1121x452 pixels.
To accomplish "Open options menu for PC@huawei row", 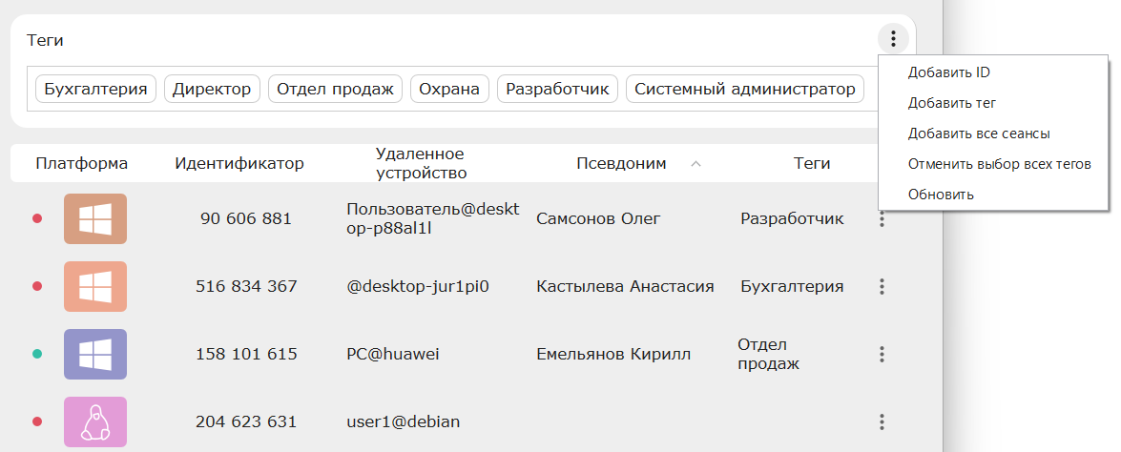I will coord(882,354).
